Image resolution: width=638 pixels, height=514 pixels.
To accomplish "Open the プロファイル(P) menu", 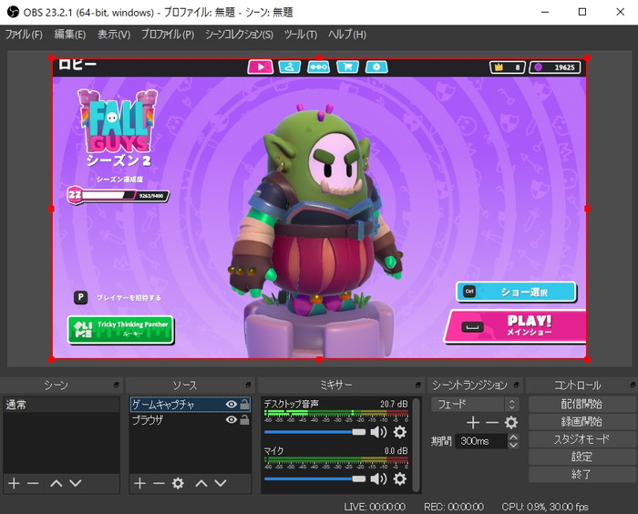I will [168, 35].
